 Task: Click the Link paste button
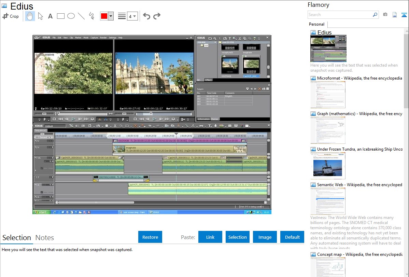pyautogui.click(x=210, y=237)
